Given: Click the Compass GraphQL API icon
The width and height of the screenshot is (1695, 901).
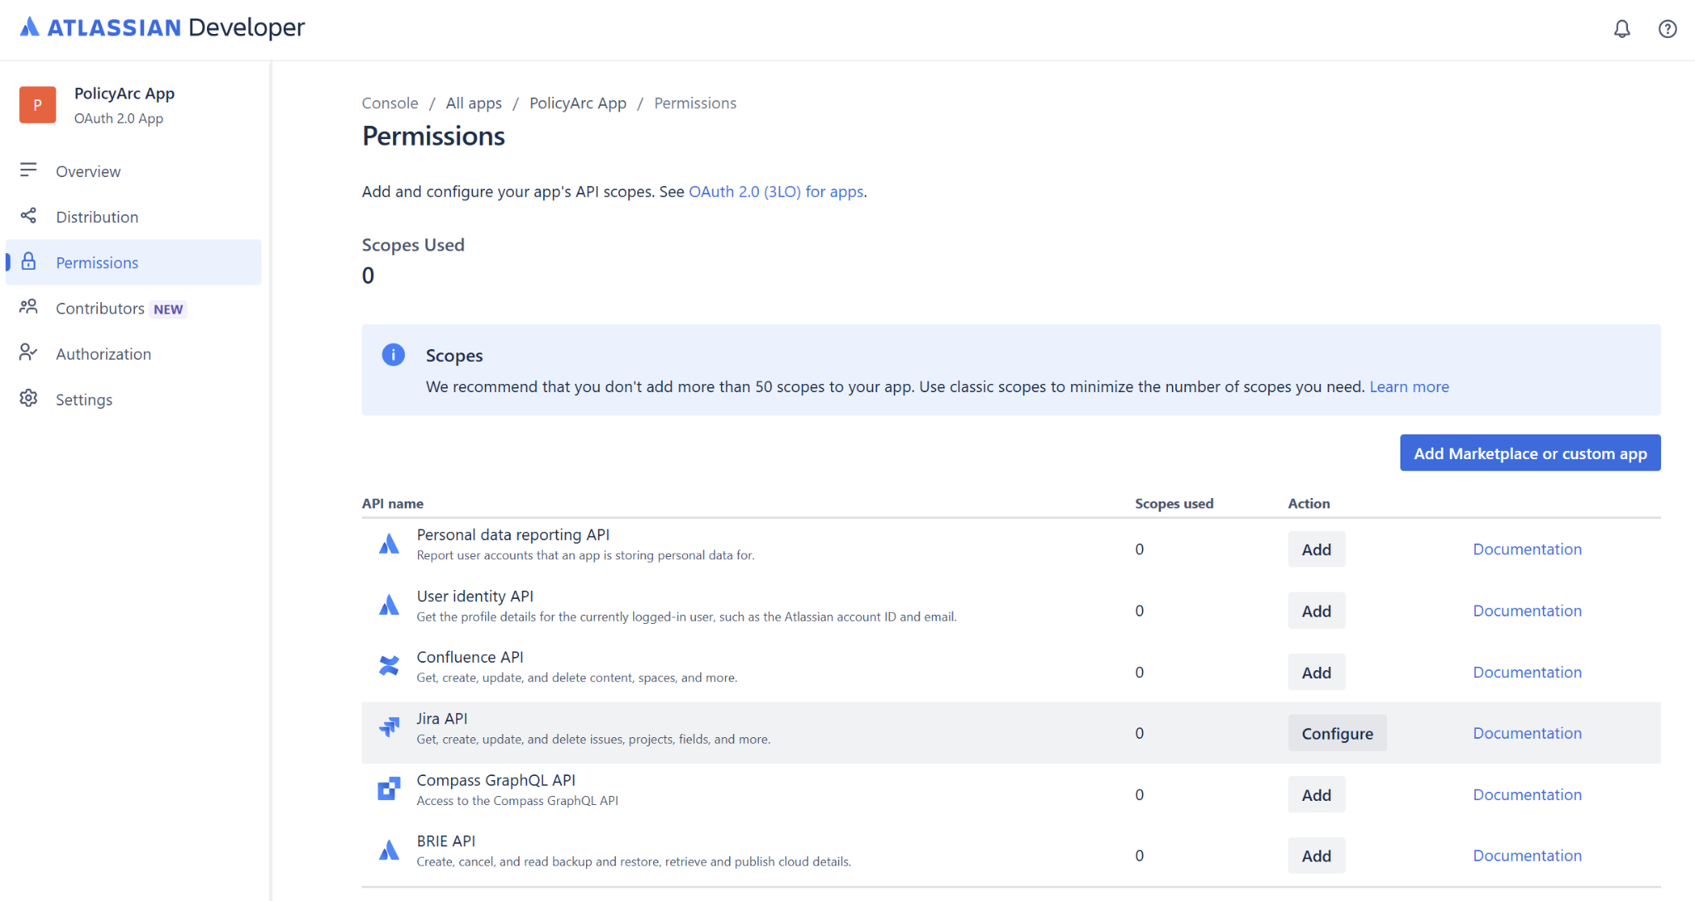Looking at the screenshot, I should [x=389, y=788].
